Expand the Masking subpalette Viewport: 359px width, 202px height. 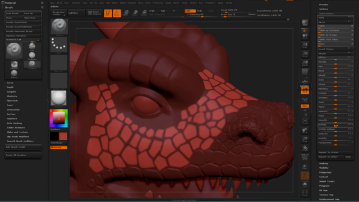[x=324, y=163]
